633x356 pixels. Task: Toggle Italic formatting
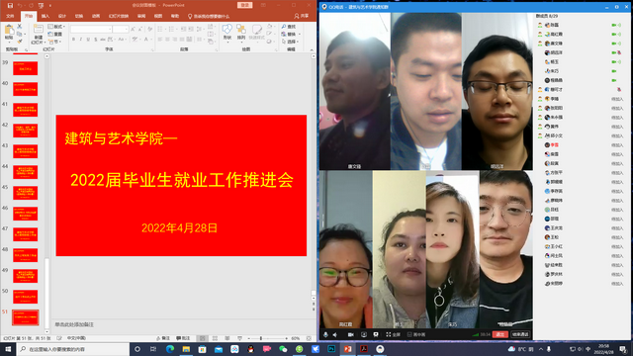pyautogui.click(x=81, y=40)
